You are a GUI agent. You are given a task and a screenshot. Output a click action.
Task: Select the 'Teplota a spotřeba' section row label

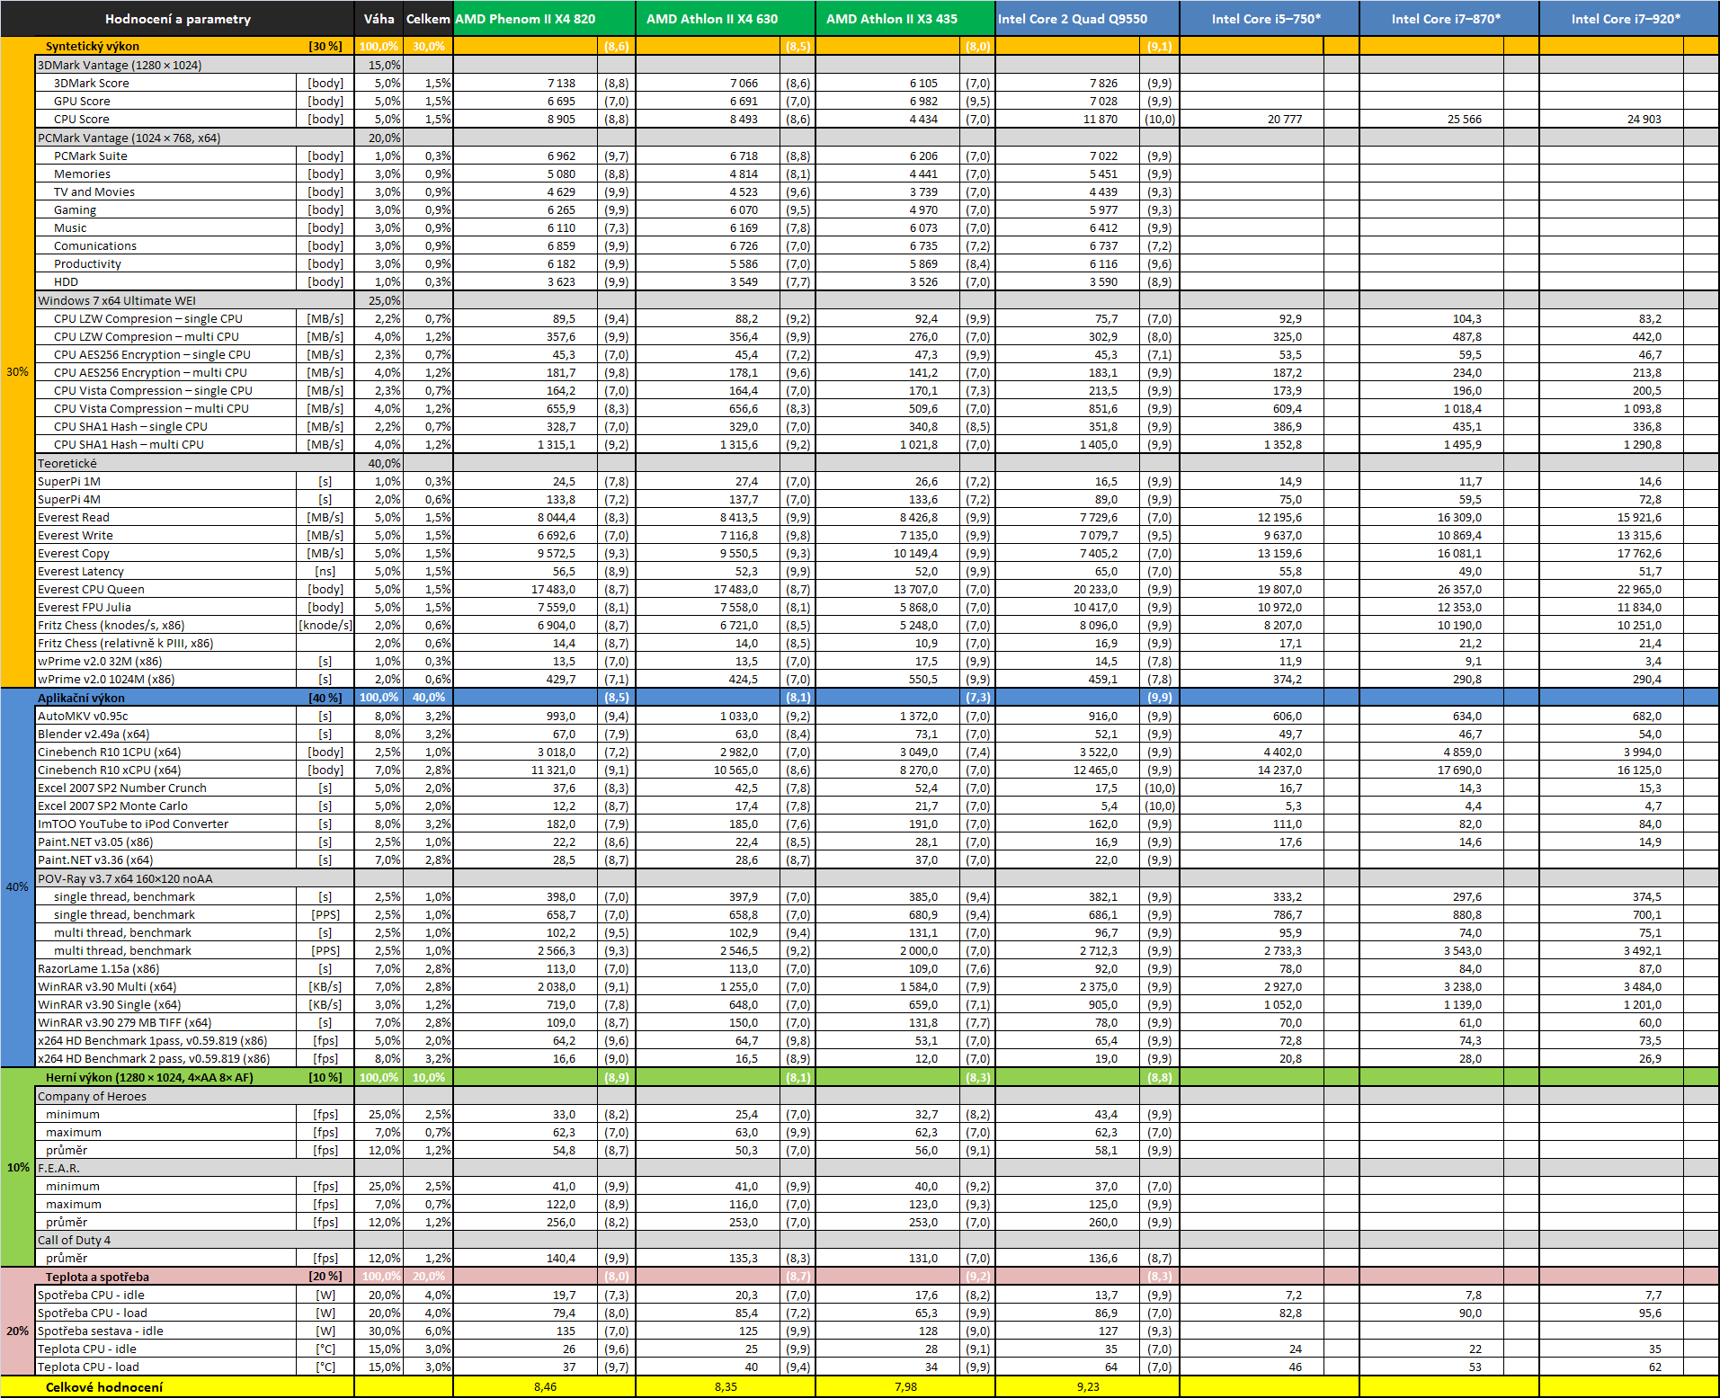click(97, 1277)
